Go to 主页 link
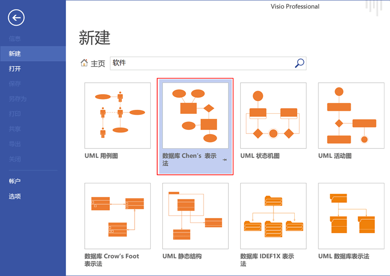 pyautogui.click(x=98, y=63)
